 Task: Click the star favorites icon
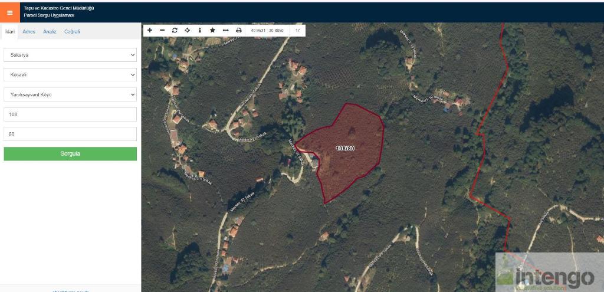212,30
